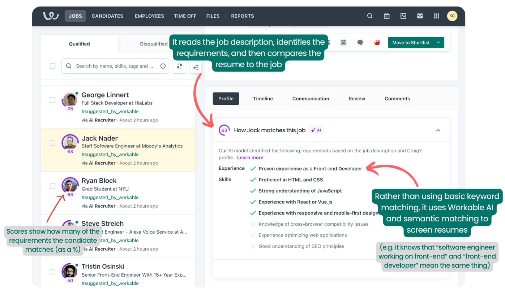Open the global search magnifier icon
This screenshot has width=505, height=294.
point(370,16)
